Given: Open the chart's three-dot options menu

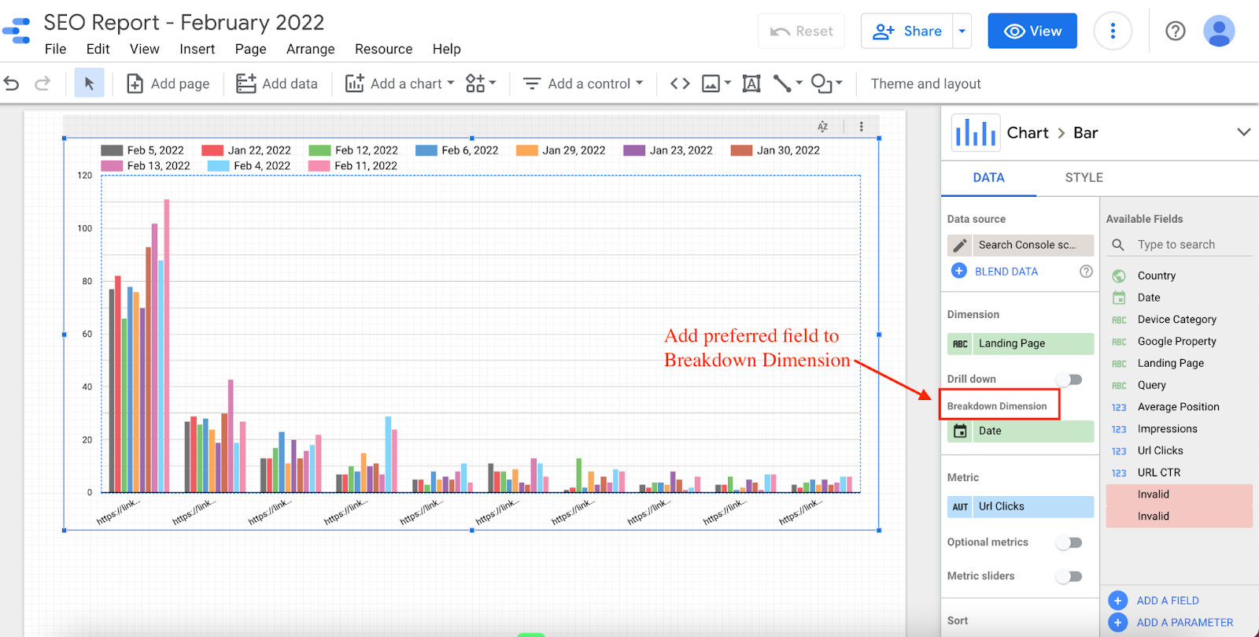Looking at the screenshot, I should coord(861,127).
